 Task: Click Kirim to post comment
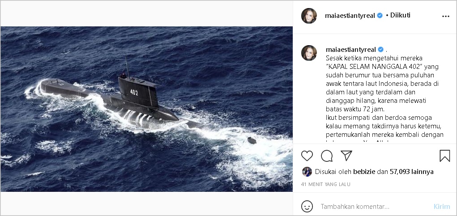(x=442, y=207)
